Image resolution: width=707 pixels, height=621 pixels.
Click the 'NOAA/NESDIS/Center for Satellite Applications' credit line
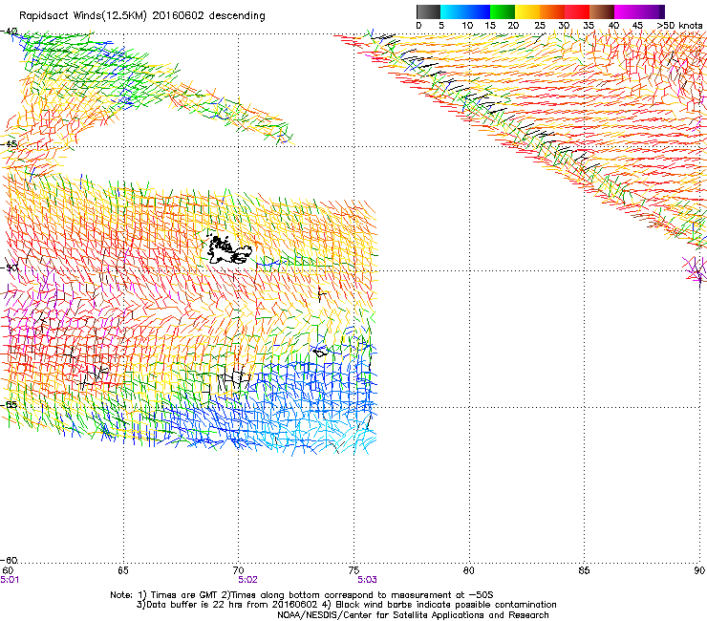413,615
